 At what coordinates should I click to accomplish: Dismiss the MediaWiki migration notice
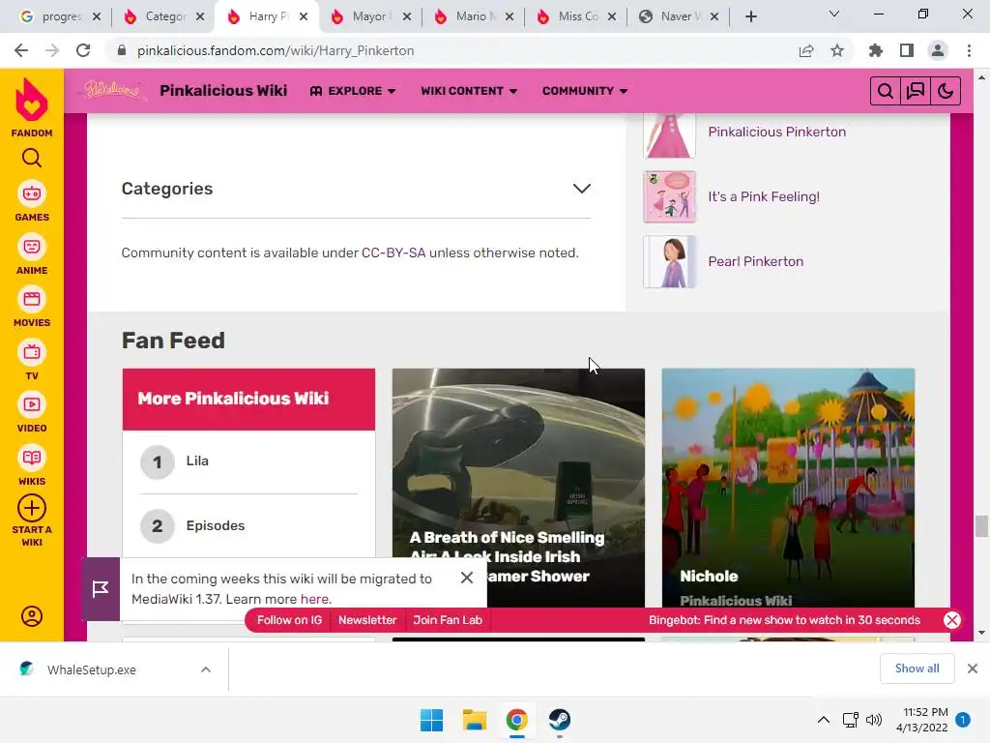coord(467,578)
